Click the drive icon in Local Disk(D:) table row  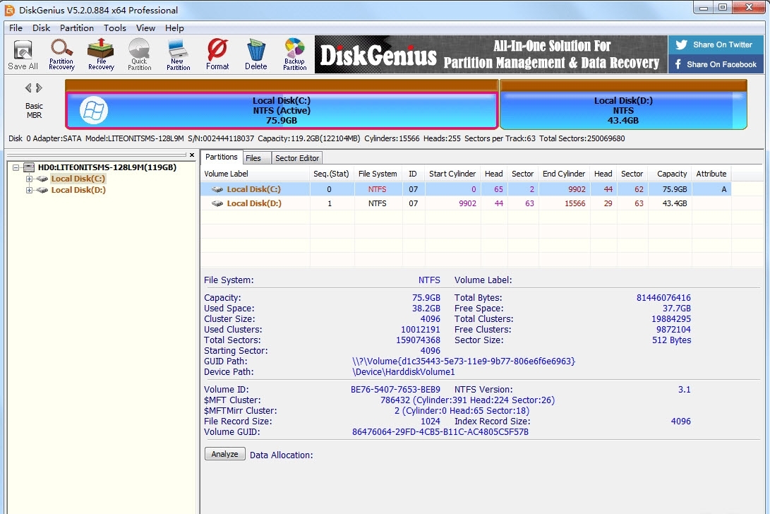pos(217,203)
